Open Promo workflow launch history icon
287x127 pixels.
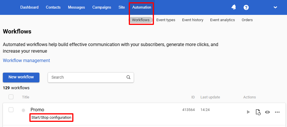coord(258,112)
